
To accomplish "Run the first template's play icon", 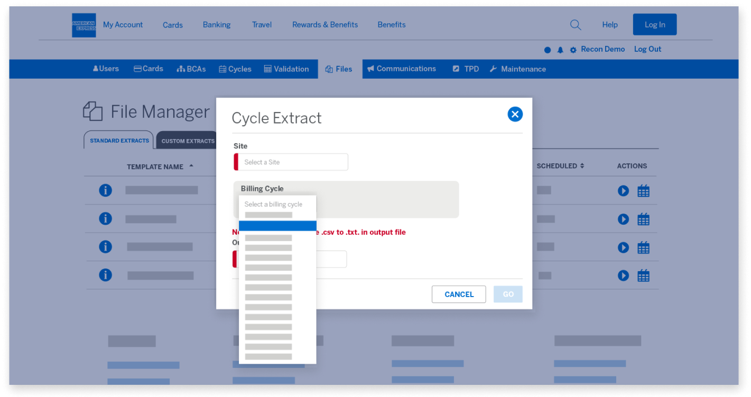I will pos(623,191).
